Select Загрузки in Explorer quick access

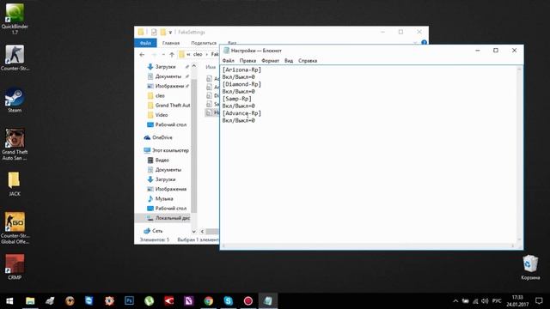165,67
